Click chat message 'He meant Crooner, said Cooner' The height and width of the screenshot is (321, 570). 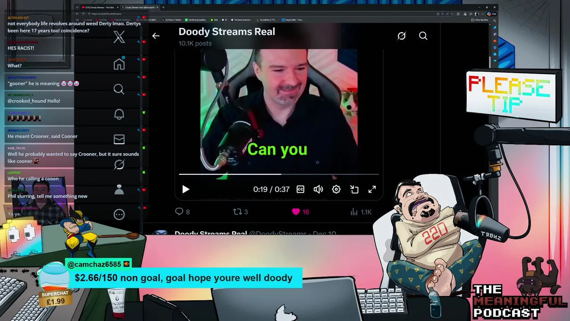point(43,136)
